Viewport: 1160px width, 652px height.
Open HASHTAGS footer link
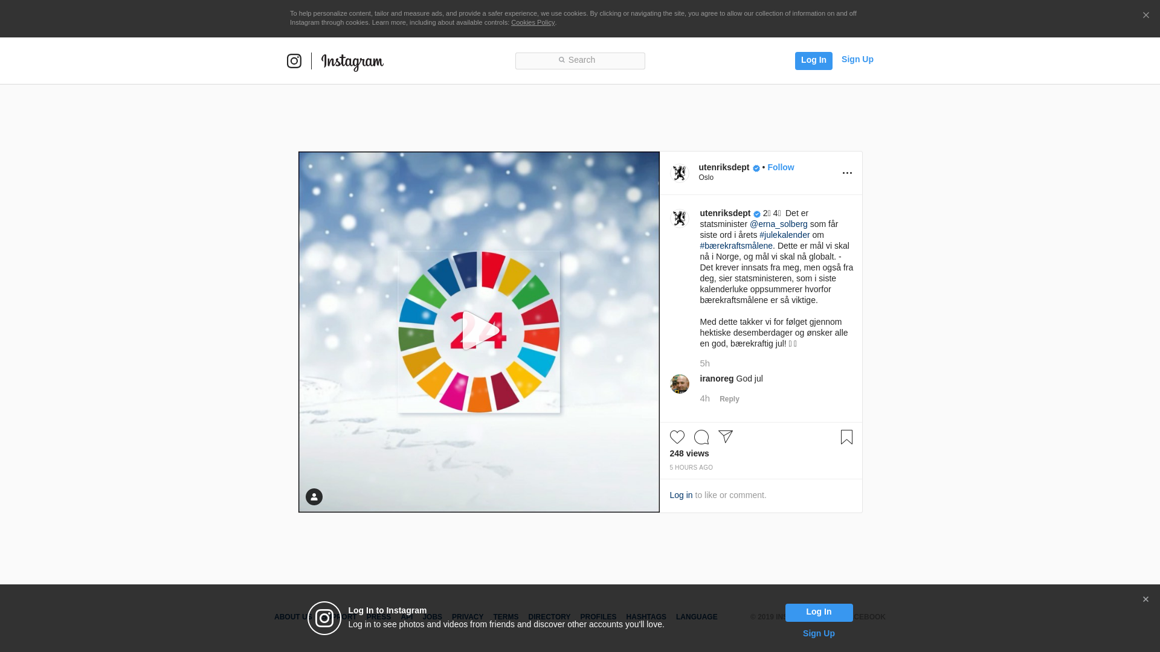[646, 617]
